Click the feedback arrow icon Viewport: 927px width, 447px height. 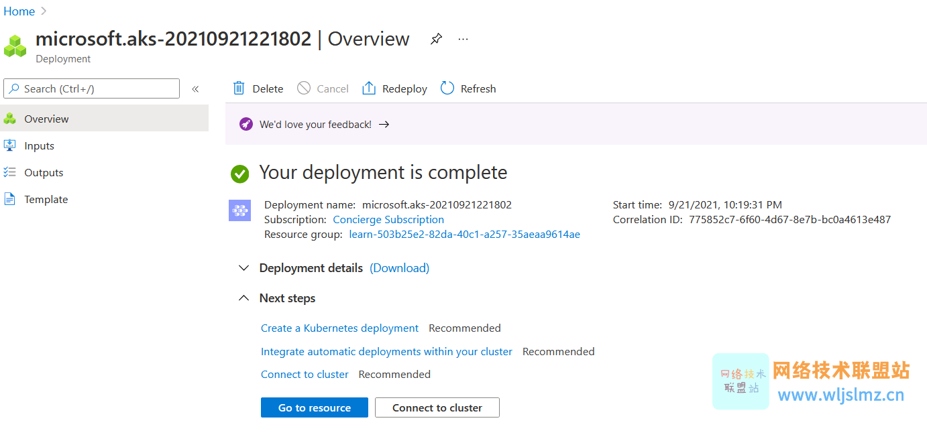tap(384, 124)
